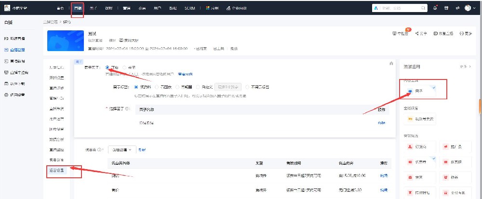Open the coupon selection dropdown
This screenshot has height=199, width=482.
click(122, 150)
